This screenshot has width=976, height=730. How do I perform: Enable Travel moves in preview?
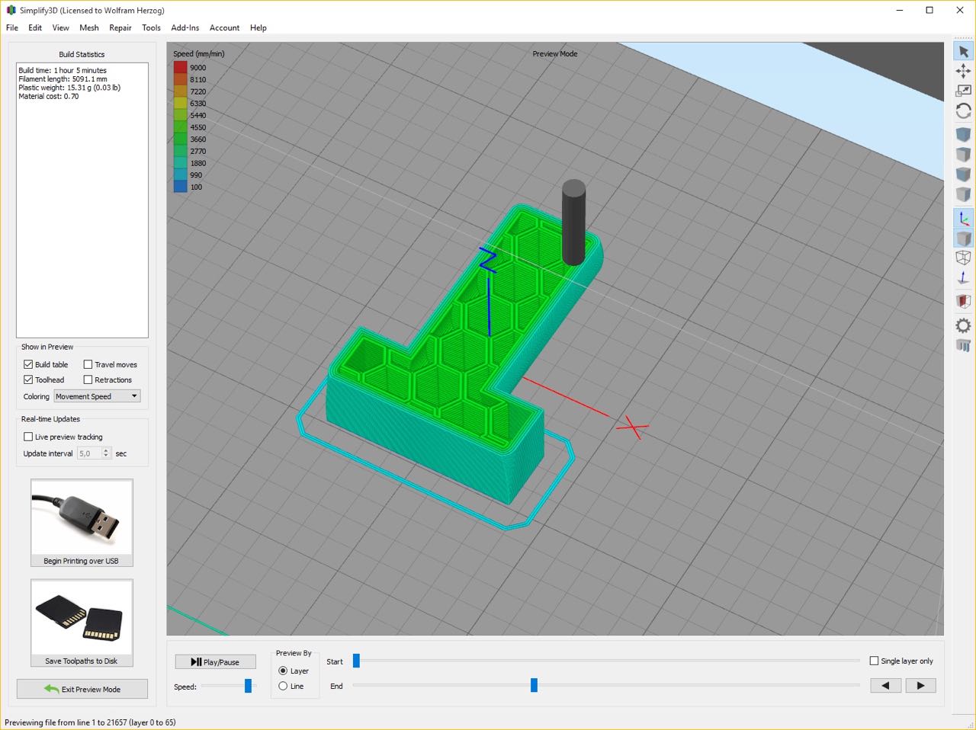[x=88, y=365]
